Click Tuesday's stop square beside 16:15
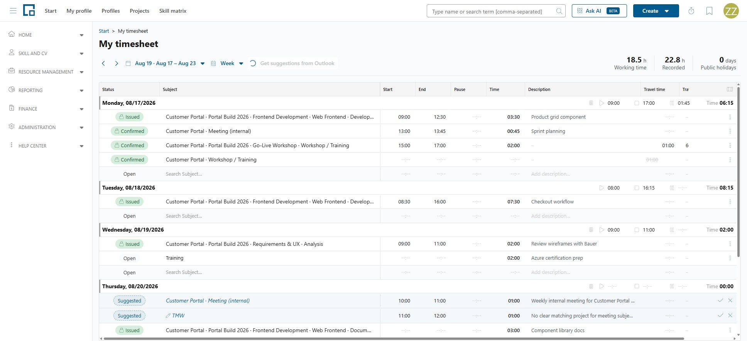Image resolution: width=747 pixels, height=341 pixels. pyautogui.click(x=637, y=188)
